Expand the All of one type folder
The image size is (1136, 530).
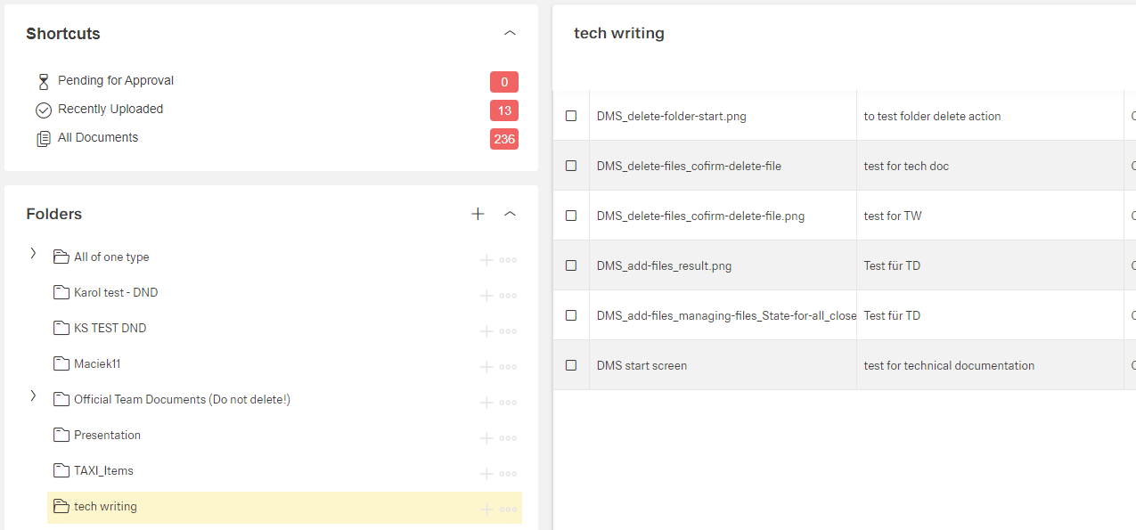(x=33, y=254)
